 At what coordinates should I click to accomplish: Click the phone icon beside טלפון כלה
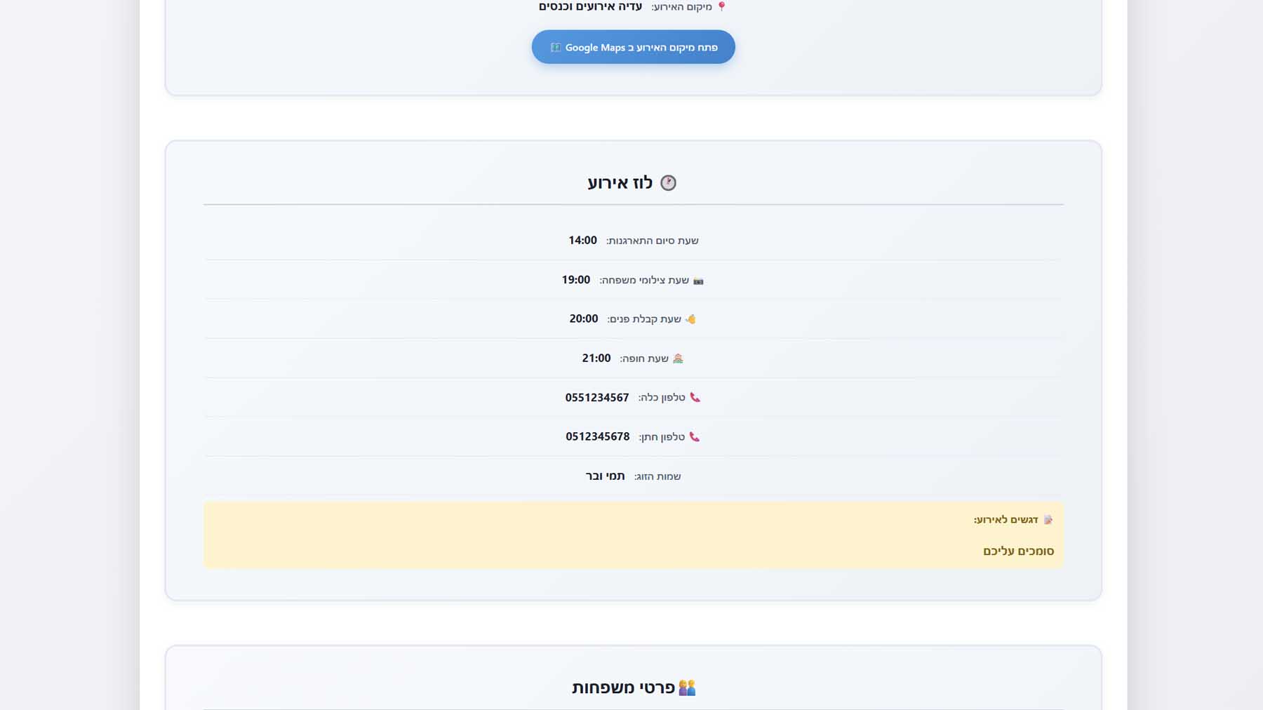pos(695,398)
